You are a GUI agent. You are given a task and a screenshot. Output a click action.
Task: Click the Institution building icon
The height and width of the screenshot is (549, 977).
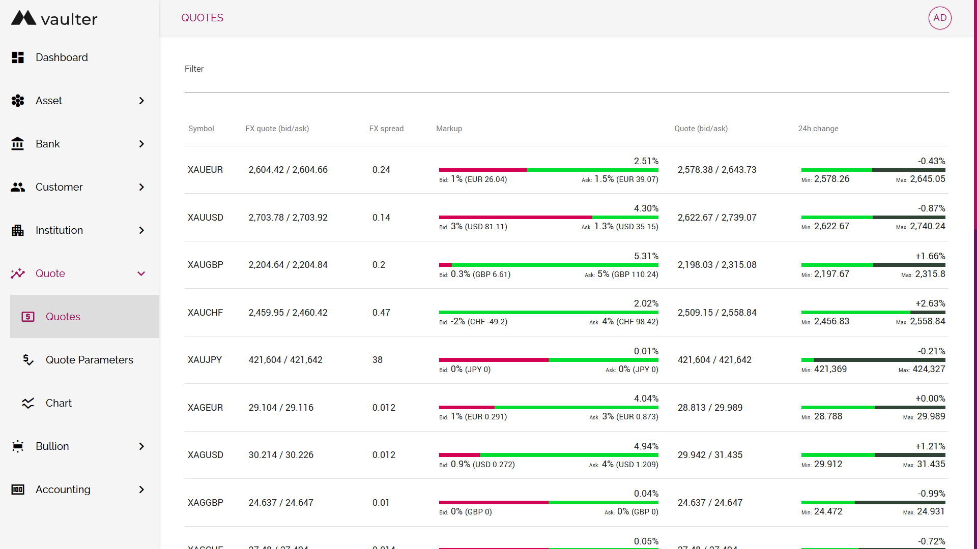pos(18,230)
